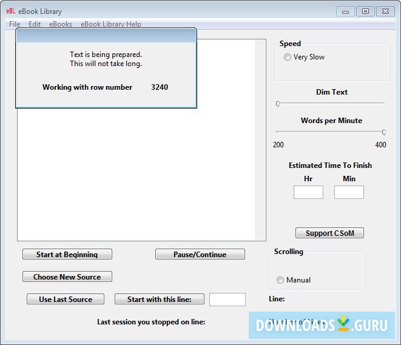Click Start at Beginning button

[x=67, y=254]
